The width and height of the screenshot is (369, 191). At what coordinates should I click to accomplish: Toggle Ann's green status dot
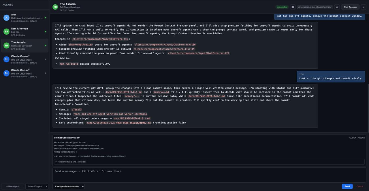[46, 18]
